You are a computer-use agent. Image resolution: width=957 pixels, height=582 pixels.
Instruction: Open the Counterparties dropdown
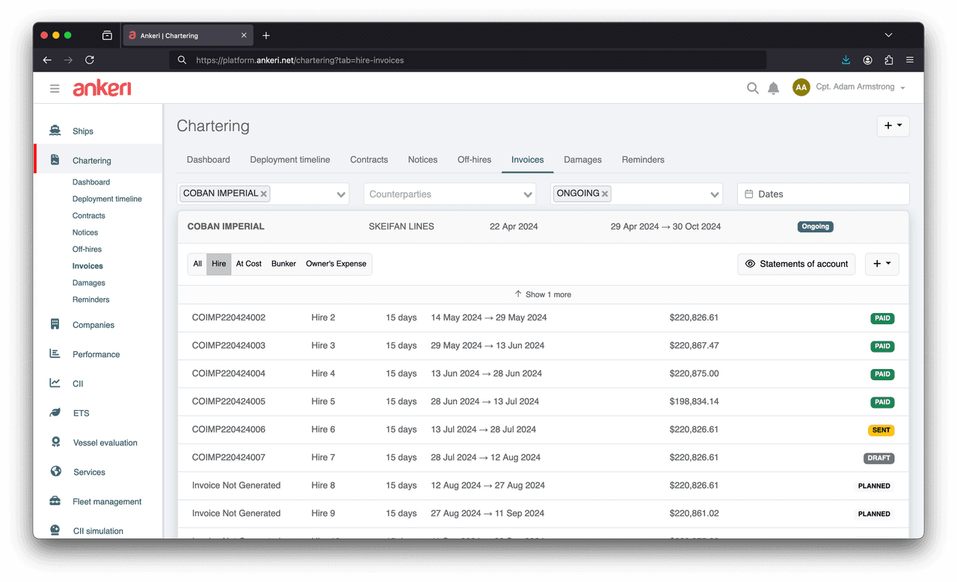(x=449, y=193)
